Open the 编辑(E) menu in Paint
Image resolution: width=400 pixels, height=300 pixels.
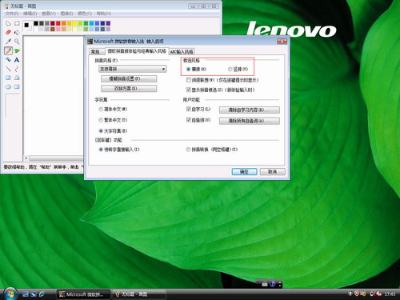30,14
